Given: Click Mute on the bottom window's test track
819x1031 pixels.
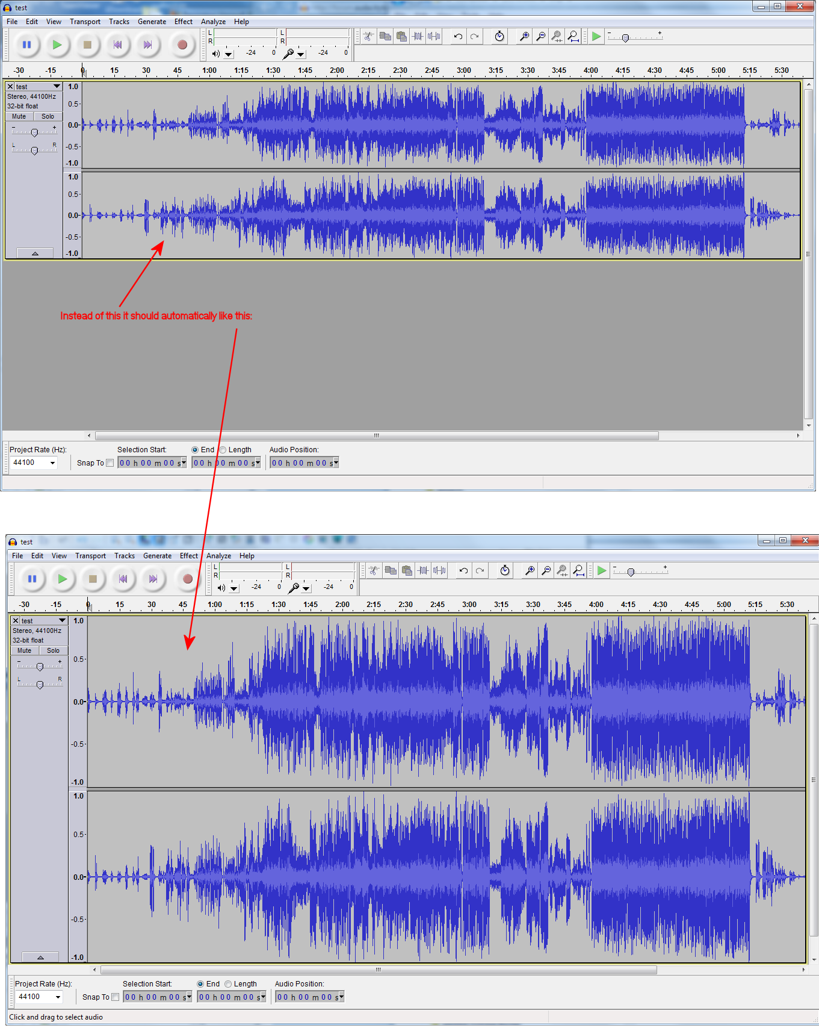Looking at the screenshot, I should pyautogui.click(x=25, y=651).
